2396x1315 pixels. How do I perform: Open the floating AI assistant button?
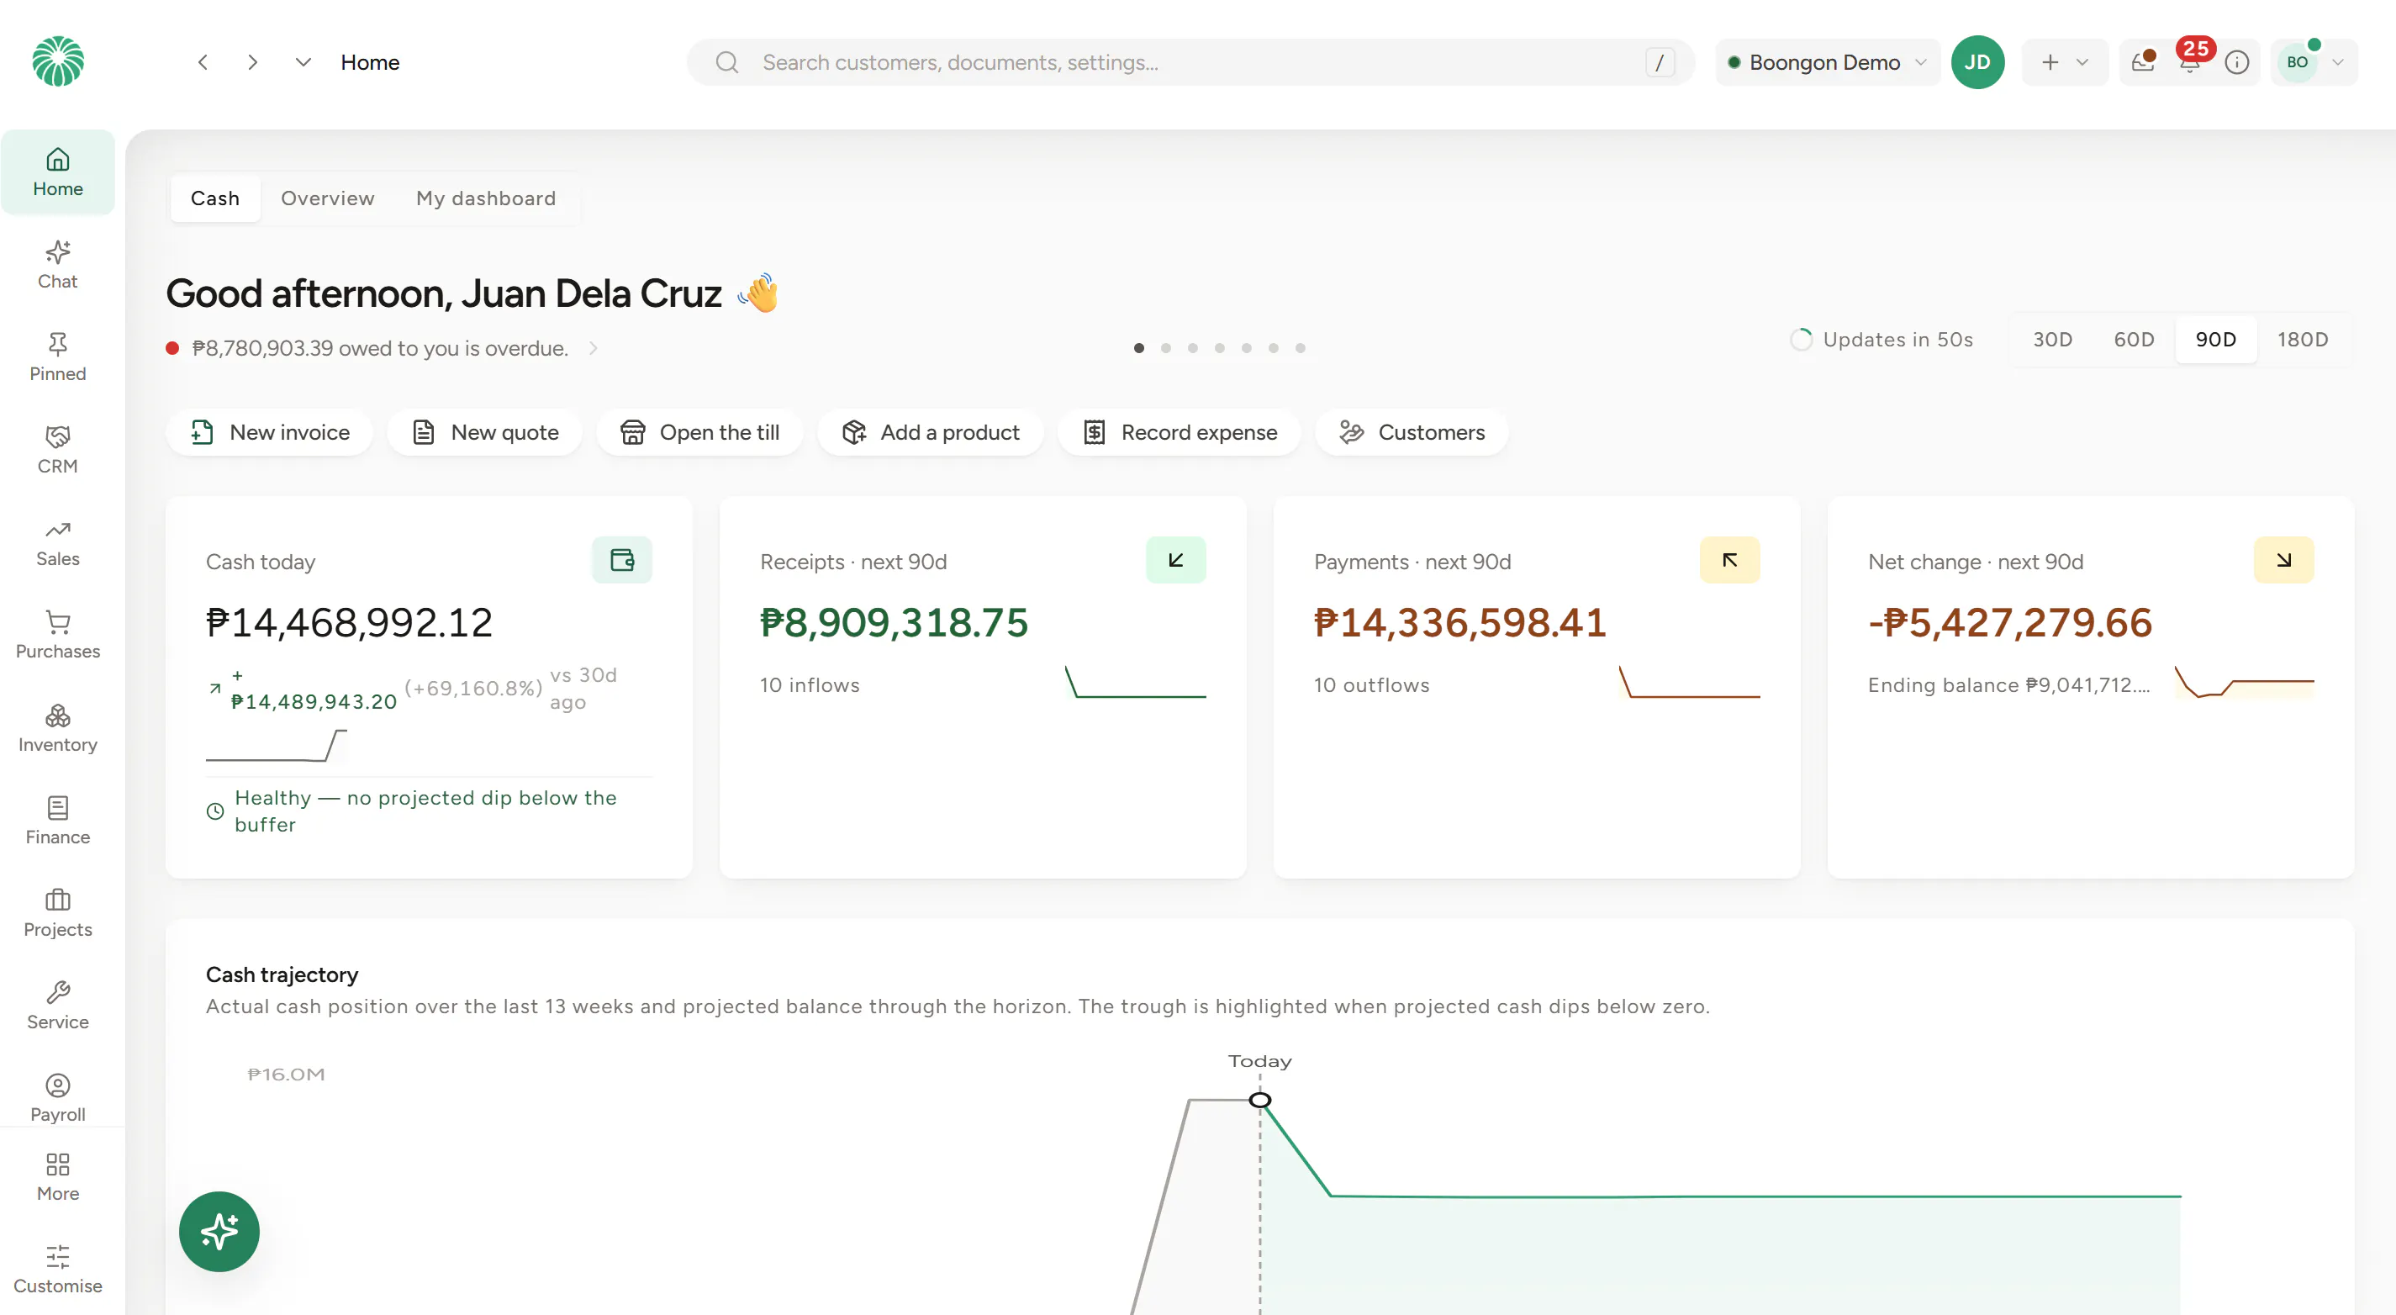(219, 1231)
